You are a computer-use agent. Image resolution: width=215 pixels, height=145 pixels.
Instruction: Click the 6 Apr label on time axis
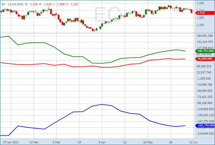102,142
